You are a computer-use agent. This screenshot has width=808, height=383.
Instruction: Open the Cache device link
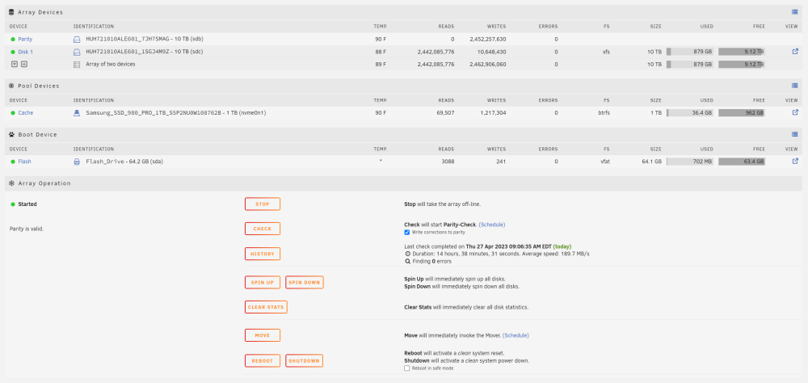point(25,113)
